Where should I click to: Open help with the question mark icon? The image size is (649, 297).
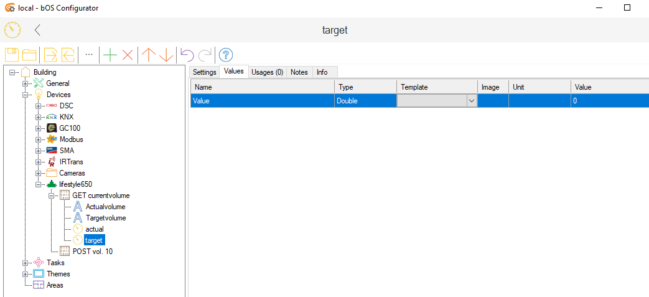click(226, 55)
